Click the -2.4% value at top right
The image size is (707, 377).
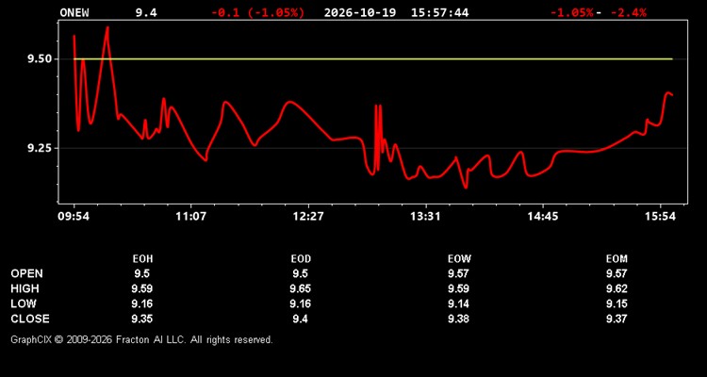(628, 12)
